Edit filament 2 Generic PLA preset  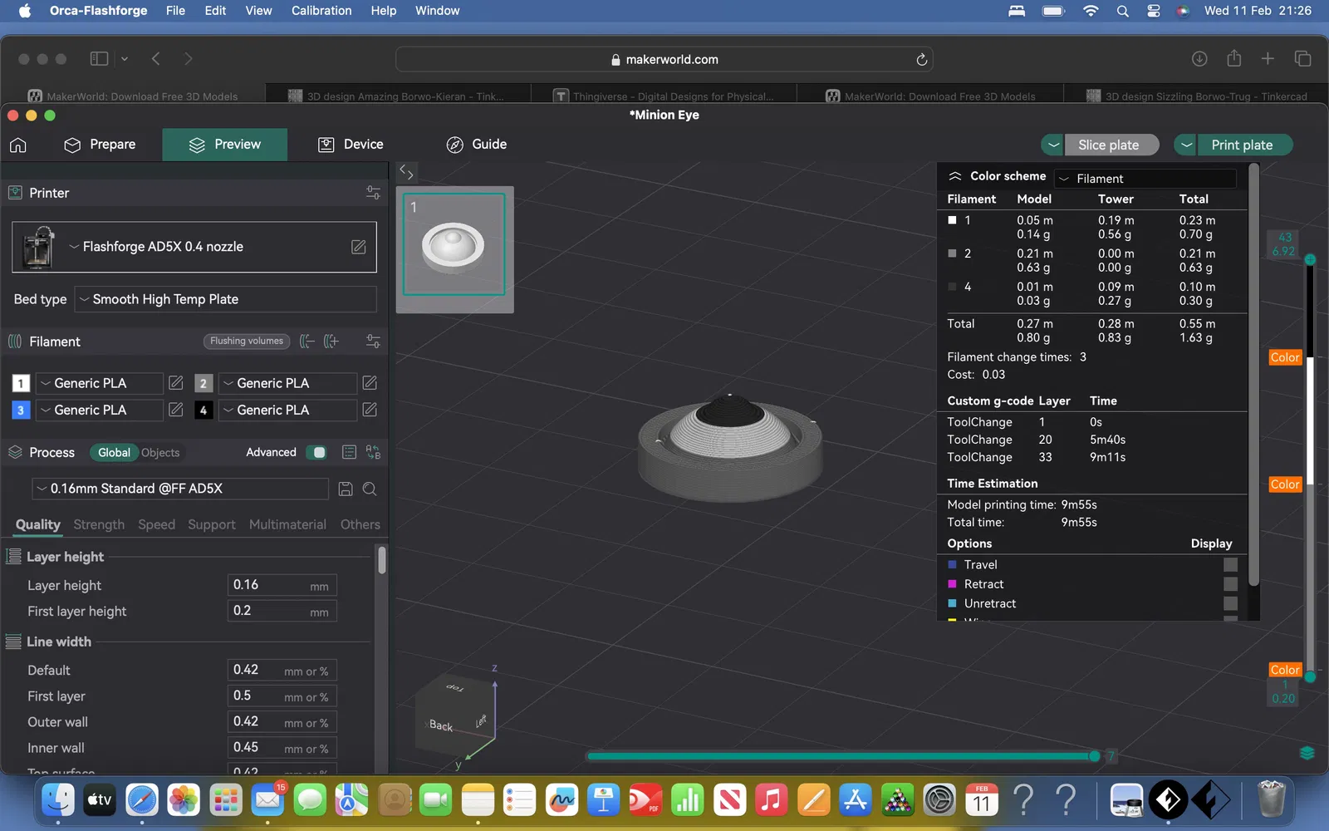coord(370,383)
